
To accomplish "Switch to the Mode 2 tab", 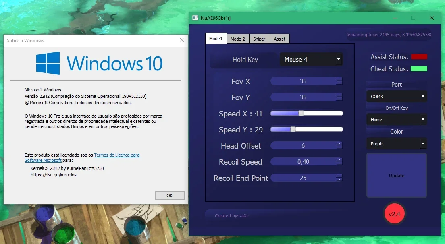I will point(238,39).
